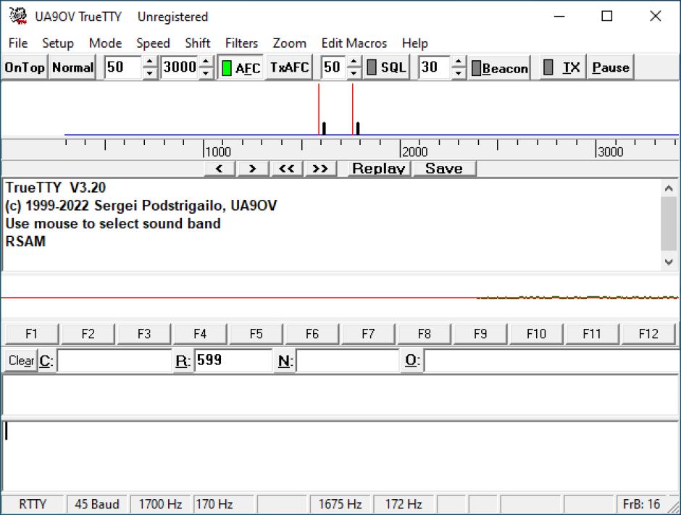Click the F5 macro button
This screenshot has height=515, width=681.
pyautogui.click(x=256, y=333)
